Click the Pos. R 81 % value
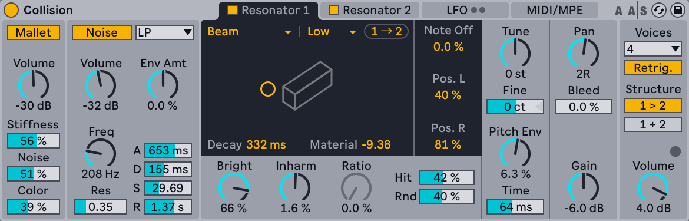 [448, 144]
